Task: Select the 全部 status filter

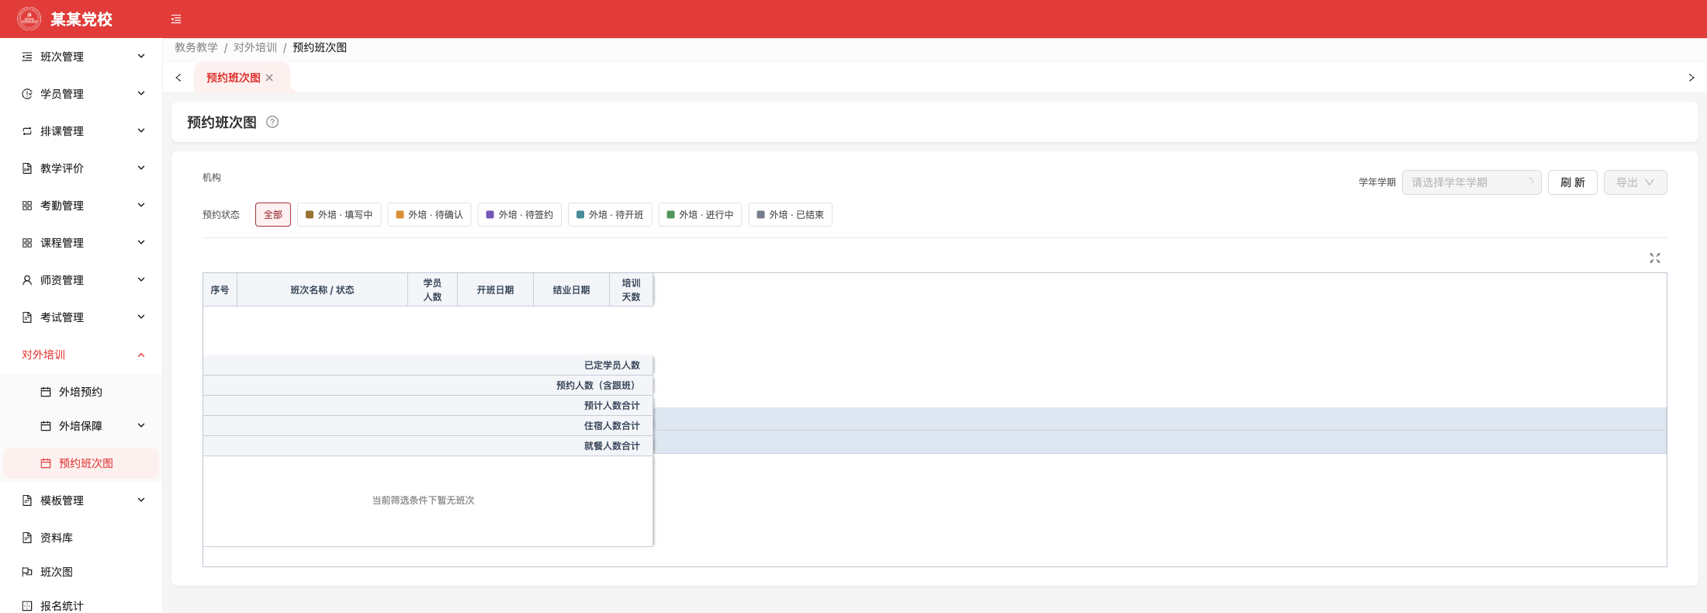Action: (x=273, y=215)
